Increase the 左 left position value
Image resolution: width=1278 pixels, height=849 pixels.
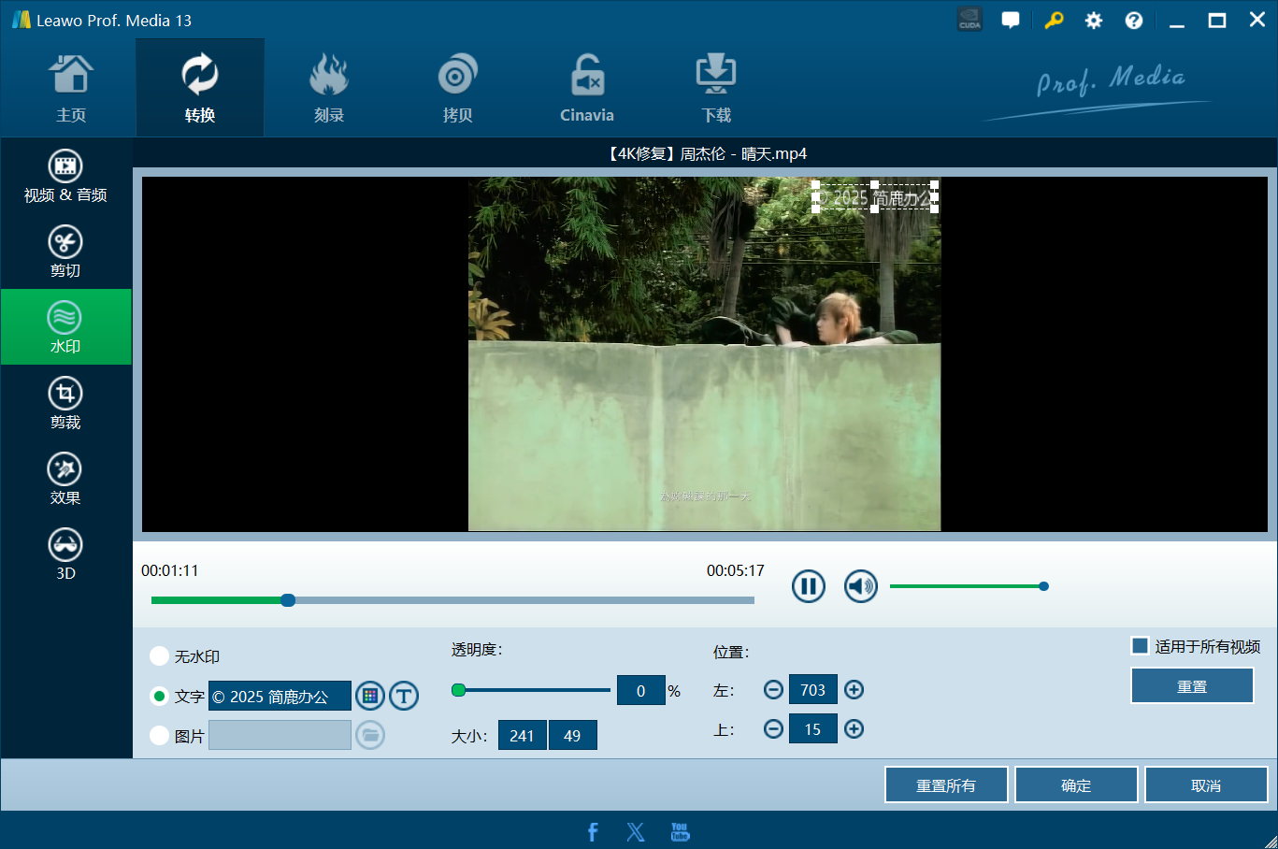[854, 690]
